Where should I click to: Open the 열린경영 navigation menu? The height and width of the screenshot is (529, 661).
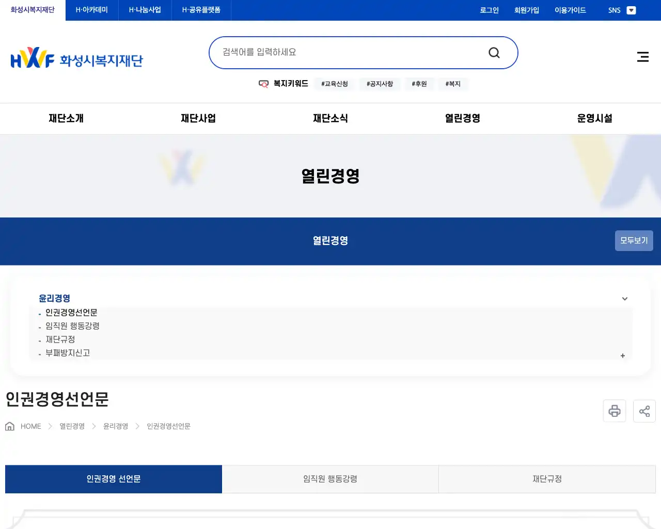[461, 118]
